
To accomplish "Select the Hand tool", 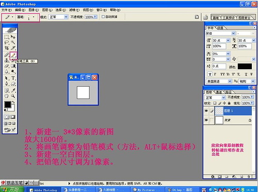I will pos(7,96).
